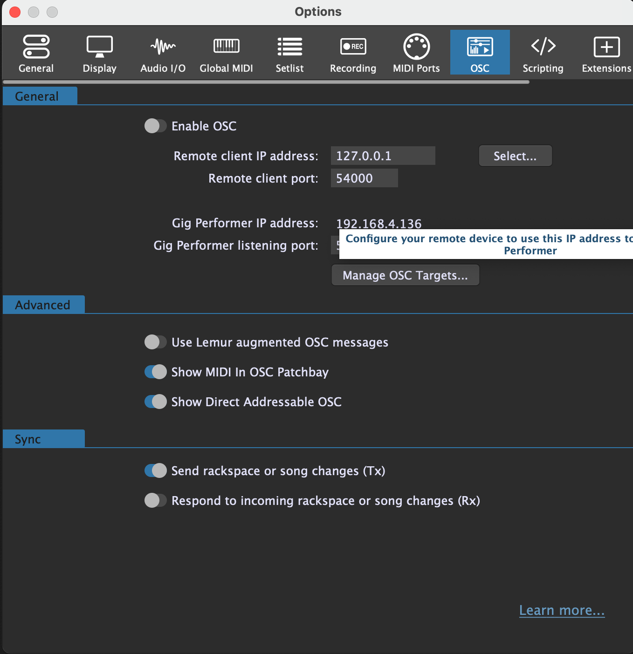Disable Show Direct Addressable OSC
Screen dimensions: 633x654
coord(155,402)
